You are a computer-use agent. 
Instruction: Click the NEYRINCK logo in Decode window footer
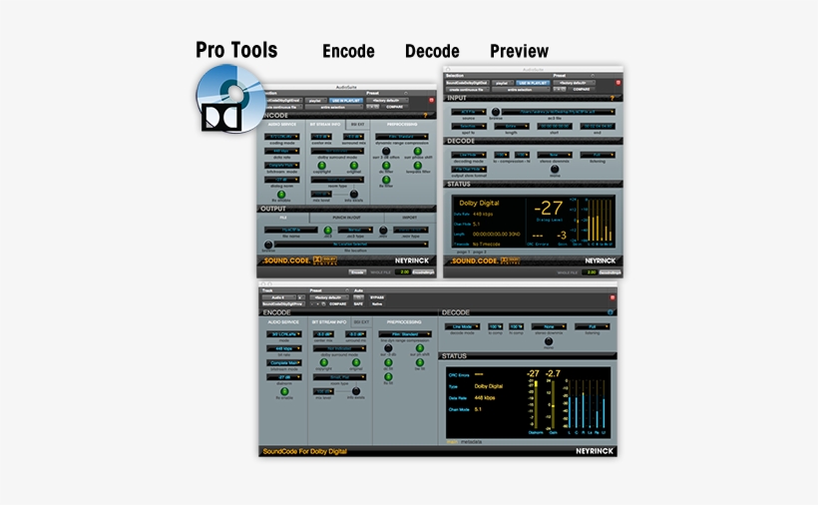(600, 260)
